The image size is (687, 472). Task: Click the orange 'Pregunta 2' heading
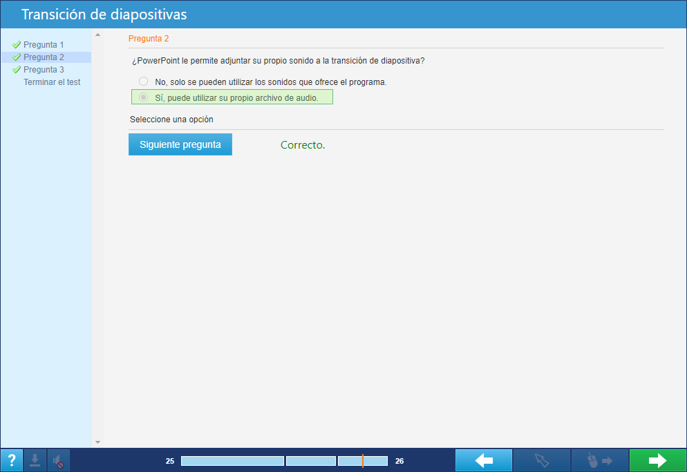pyautogui.click(x=149, y=39)
